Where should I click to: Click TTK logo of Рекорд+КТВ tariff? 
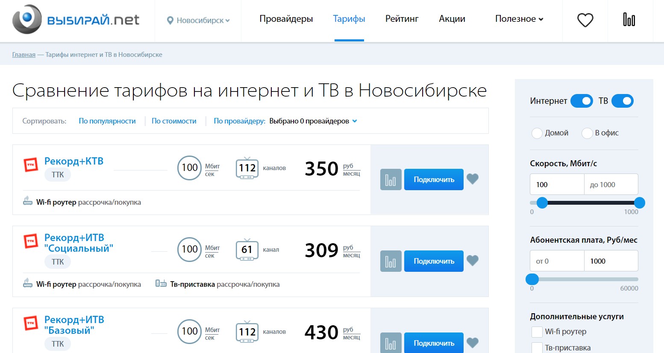coord(31,165)
